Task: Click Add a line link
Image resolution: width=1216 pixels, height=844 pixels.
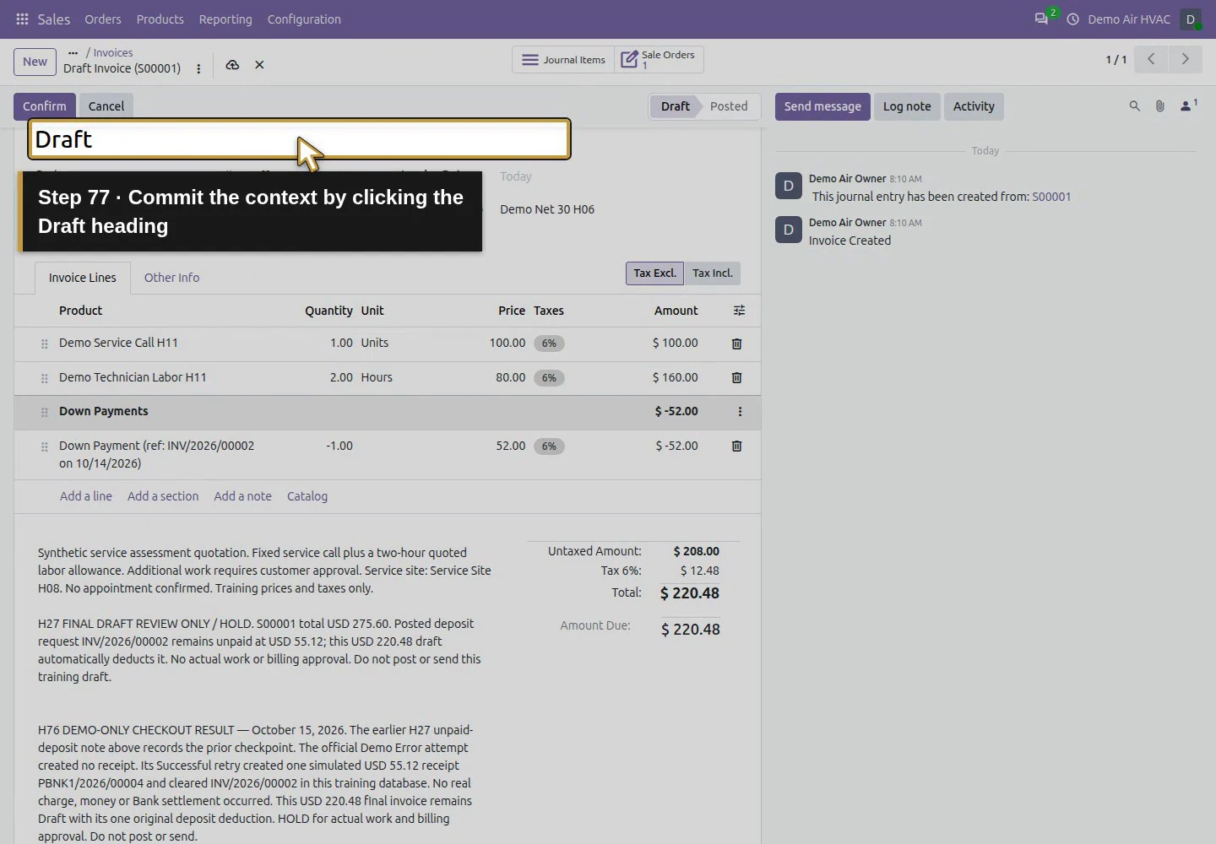Action: 86,496
